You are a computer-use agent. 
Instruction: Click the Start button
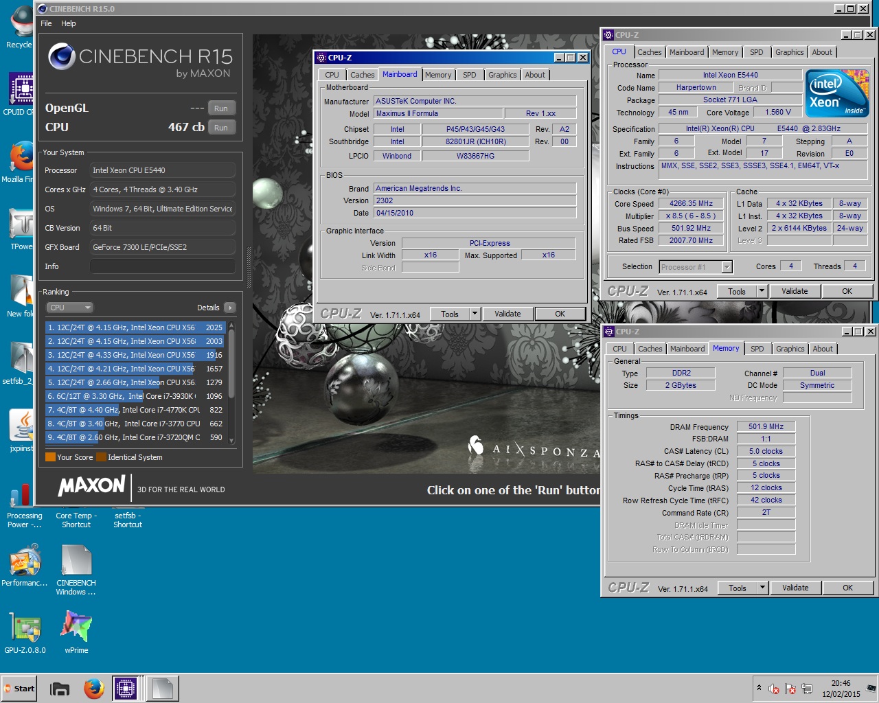[19, 689]
